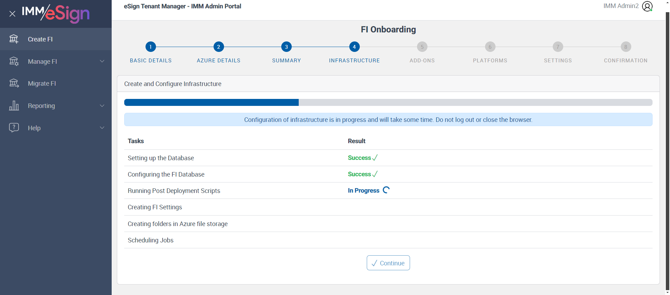670x295 pixels.
Task: Click the In Progress spinner icon
Action: (x=386, y=190)
